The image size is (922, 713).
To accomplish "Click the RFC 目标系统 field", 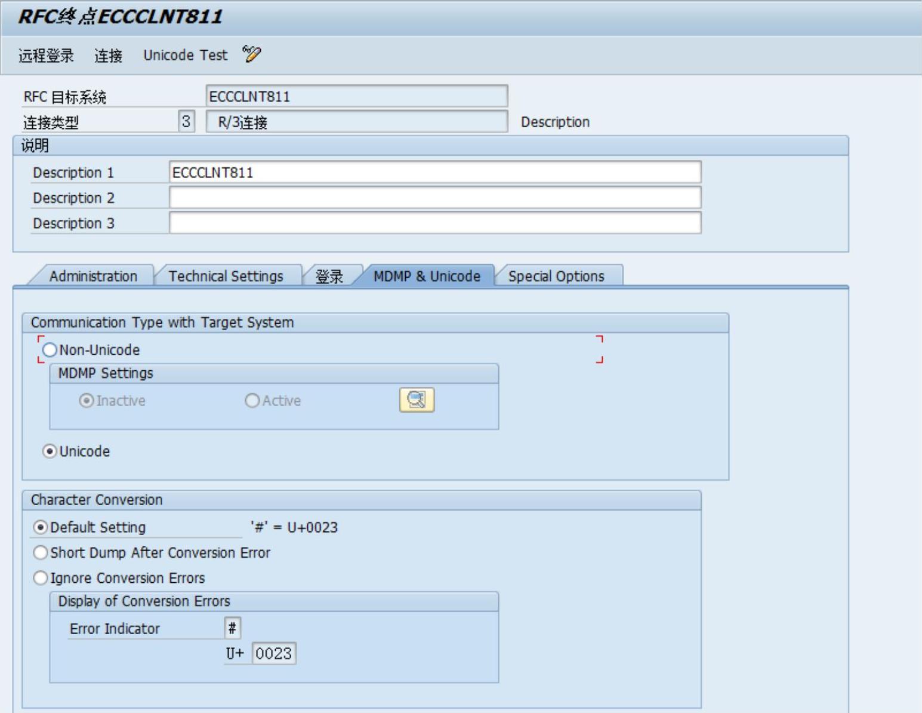I will [x=357, y=96].
